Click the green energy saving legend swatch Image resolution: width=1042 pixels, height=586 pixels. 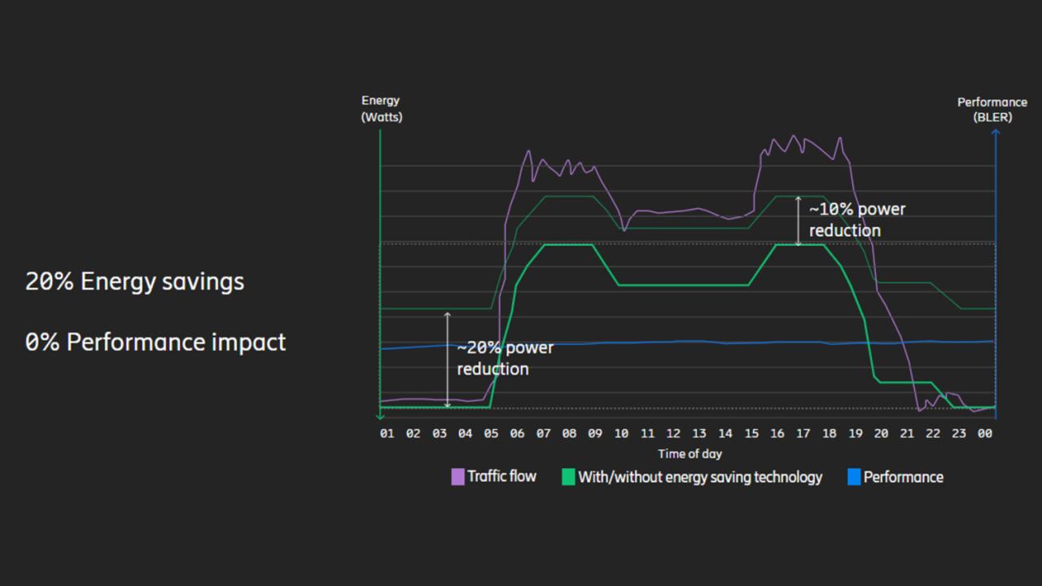pos(568,478)
